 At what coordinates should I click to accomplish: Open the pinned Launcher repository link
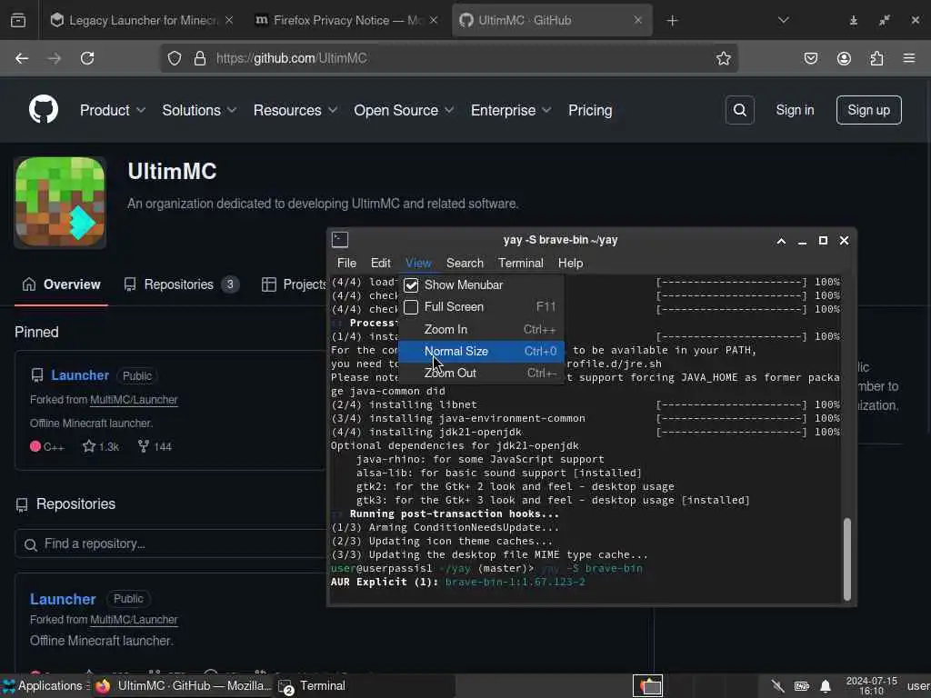pos(80,375)
